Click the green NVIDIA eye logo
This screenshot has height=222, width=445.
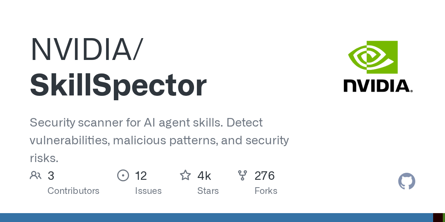tap(373, 57)
